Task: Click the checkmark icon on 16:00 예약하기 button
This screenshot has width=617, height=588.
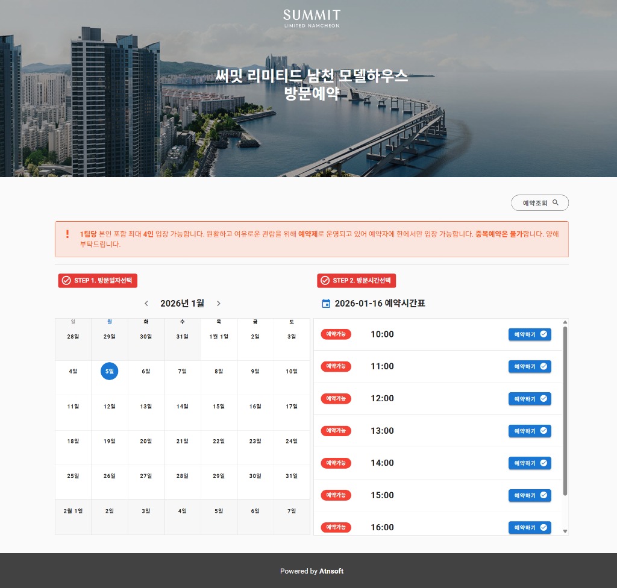Action: tap(544, 527)
